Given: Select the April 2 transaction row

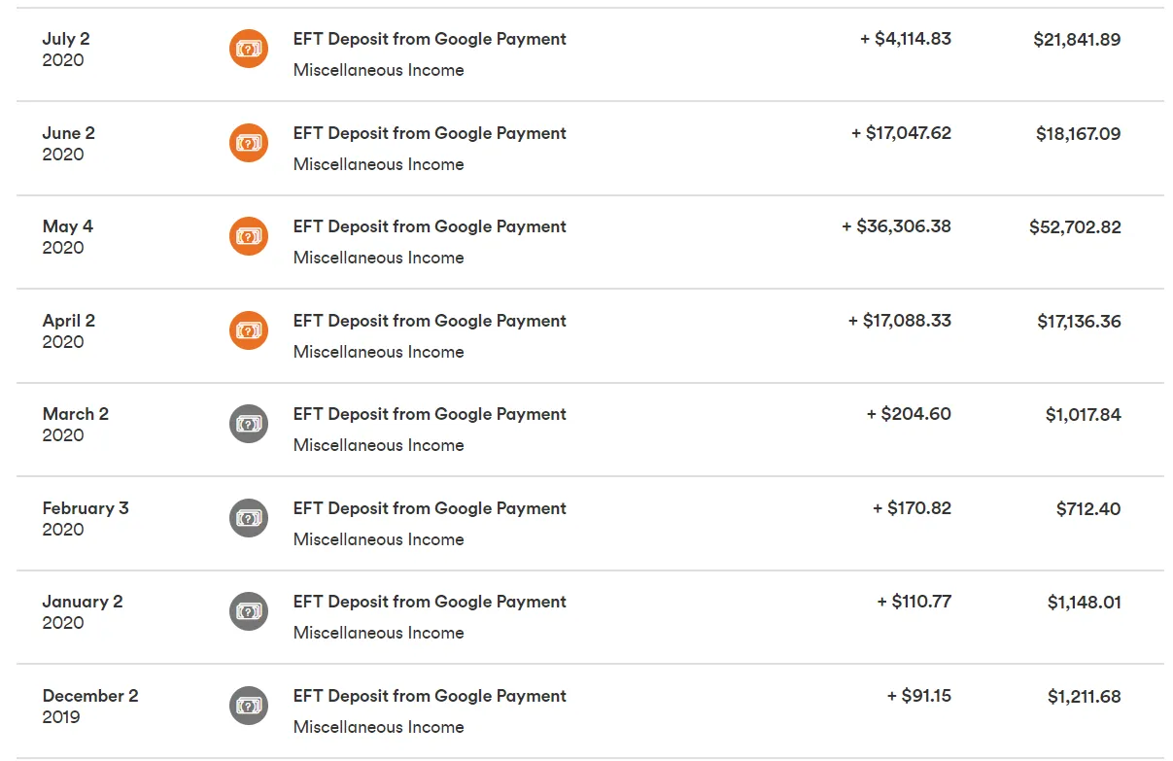Looking at the screenshot, I should coord(583,334).
